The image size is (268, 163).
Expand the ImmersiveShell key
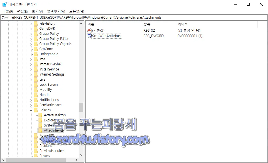coord(31,65)
